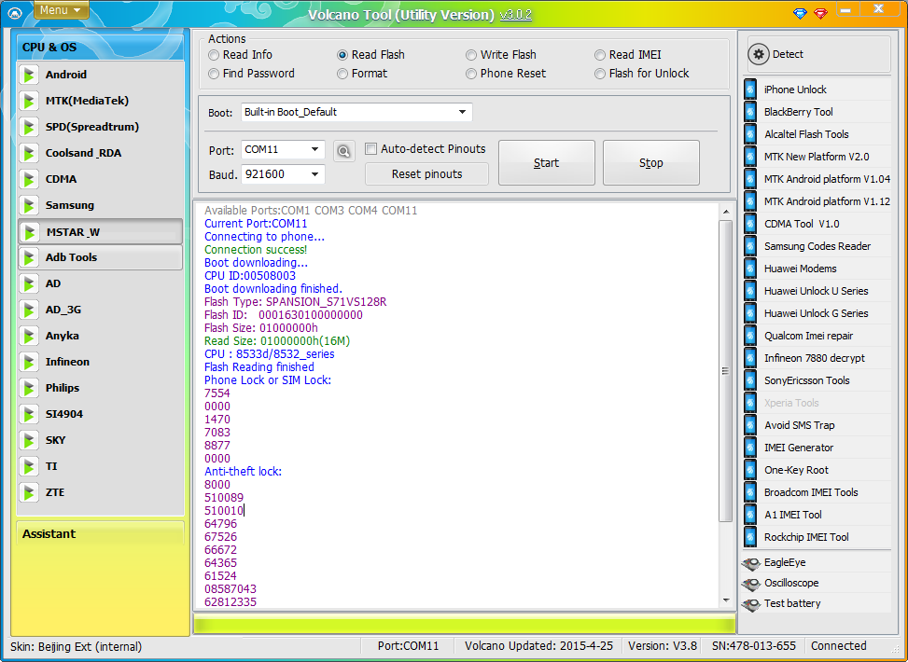Click the search ports magnifier icon
Viewport: 908px width, 662px height.
(x=344, y=152)
